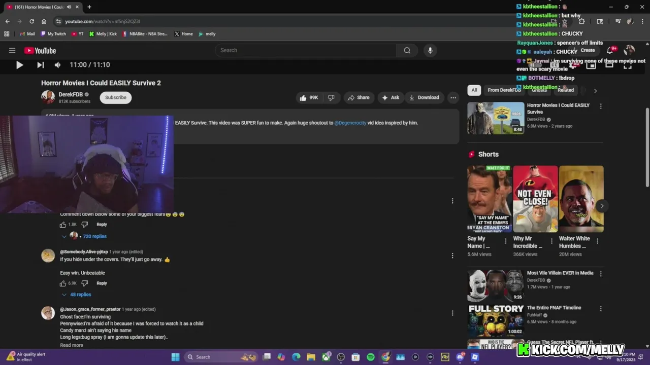Reply to the biggest fears comment
Viewport: 650px width, 365px height.
102,225
